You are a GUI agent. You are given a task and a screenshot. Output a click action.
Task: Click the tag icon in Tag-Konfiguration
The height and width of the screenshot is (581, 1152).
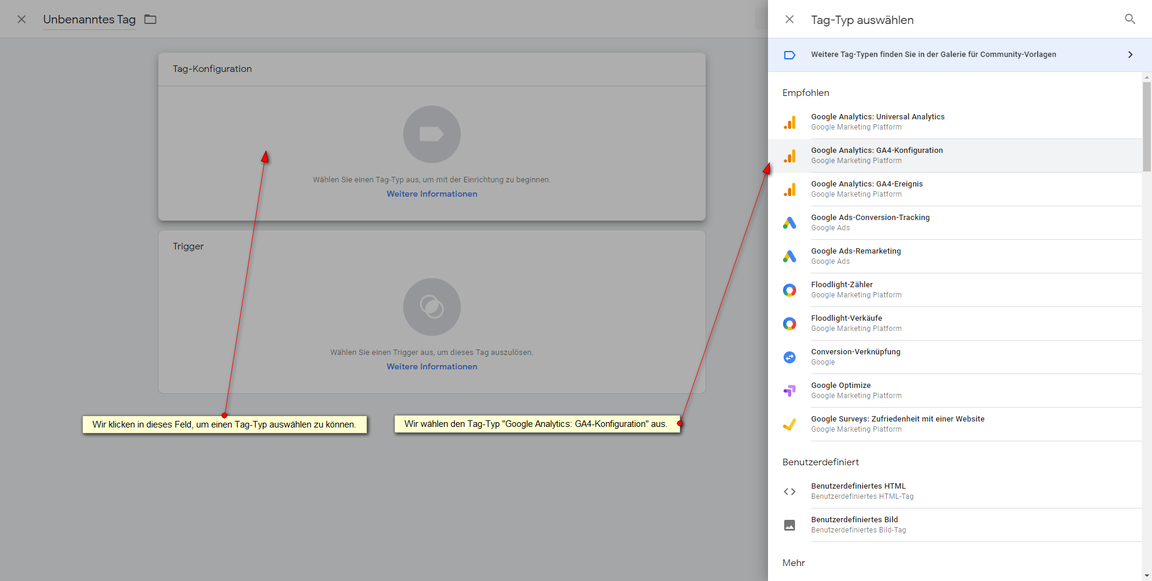(x=431, y=134)
